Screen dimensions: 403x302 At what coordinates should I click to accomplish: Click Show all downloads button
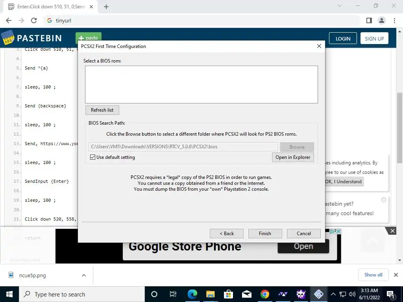tap(373, 275)
